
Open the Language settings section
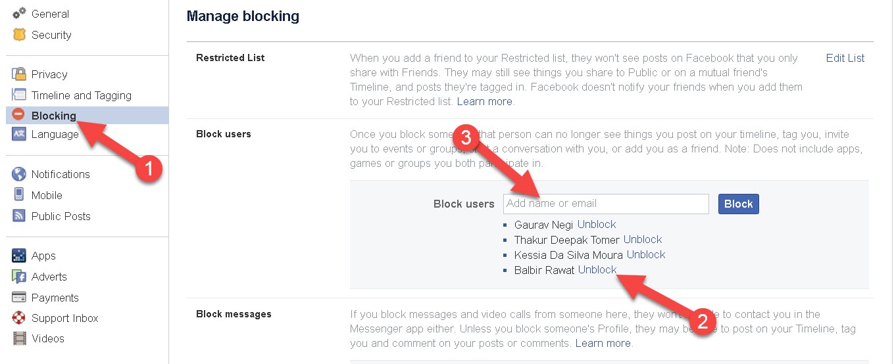coord(55,134)
